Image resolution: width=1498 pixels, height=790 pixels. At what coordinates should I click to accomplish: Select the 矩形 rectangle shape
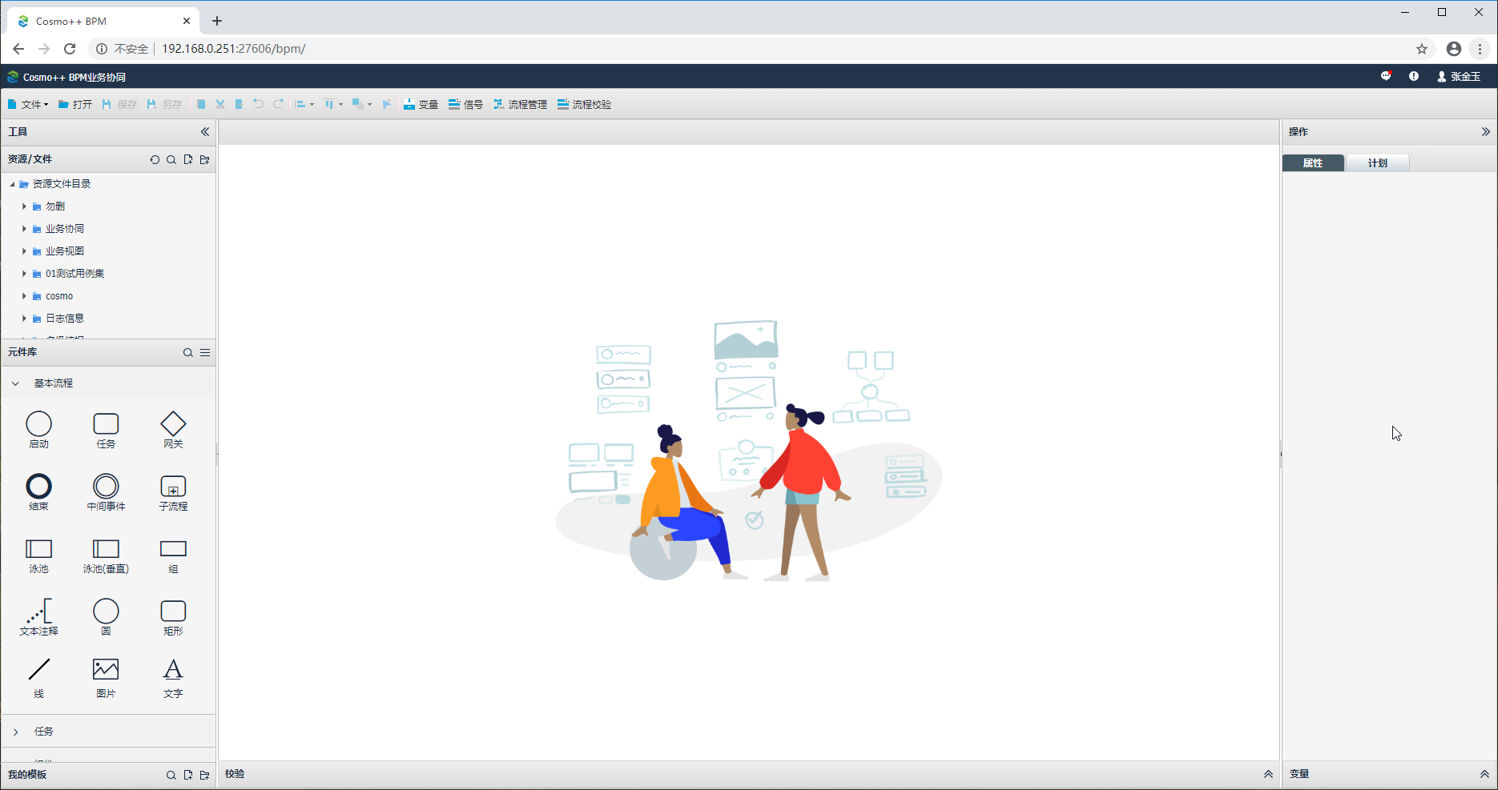173,617
